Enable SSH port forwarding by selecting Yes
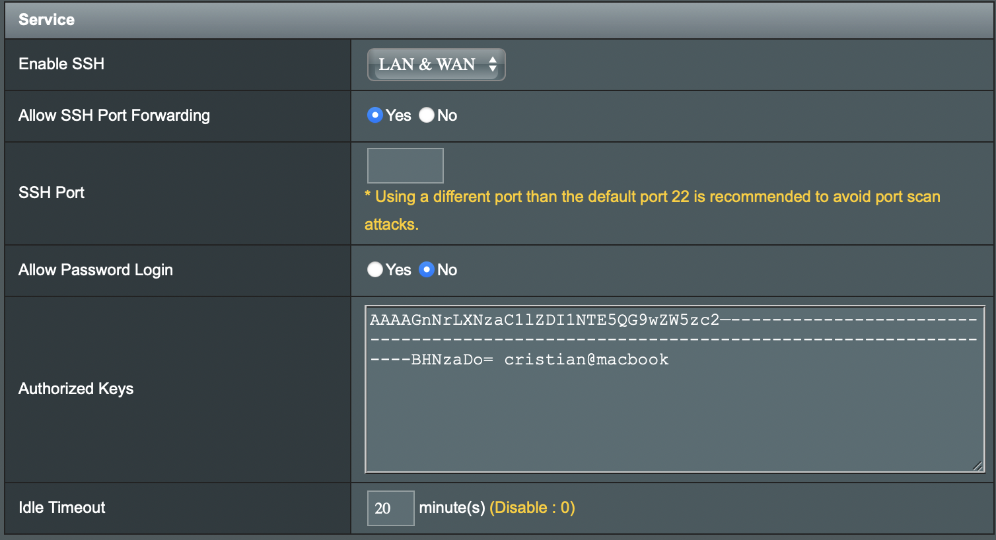Viewport: 996px width, 540px height. [x=374, y=115]
